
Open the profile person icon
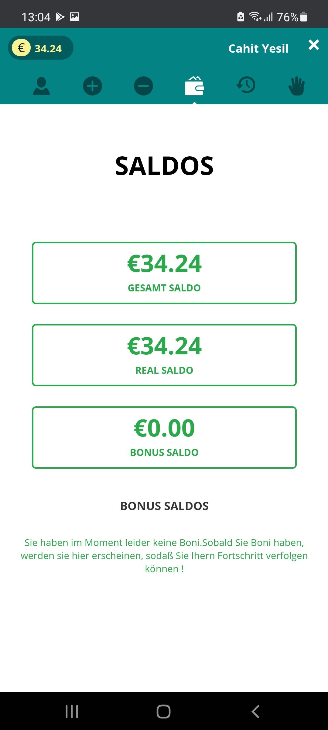tap(41, 86)
